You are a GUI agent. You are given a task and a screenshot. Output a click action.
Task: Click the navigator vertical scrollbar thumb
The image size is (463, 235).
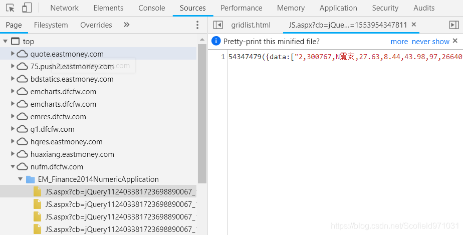202,114
